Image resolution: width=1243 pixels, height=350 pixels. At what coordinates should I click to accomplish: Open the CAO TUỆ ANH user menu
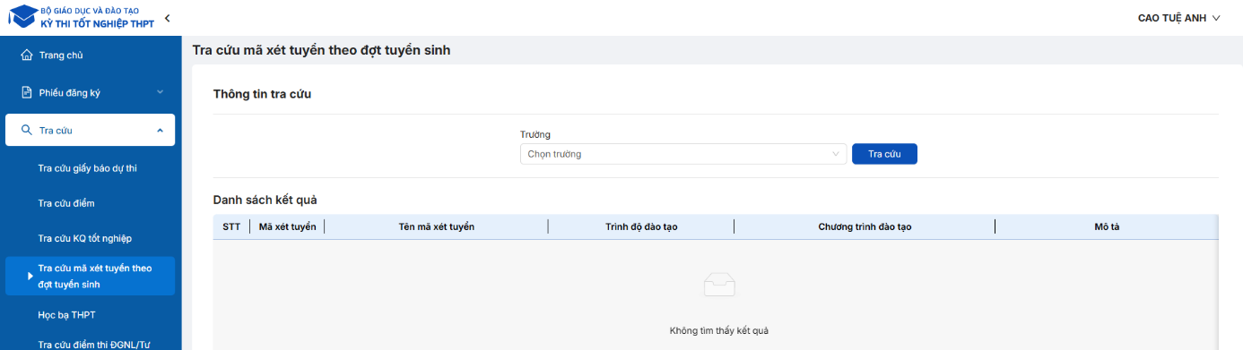pos(1179,18)
